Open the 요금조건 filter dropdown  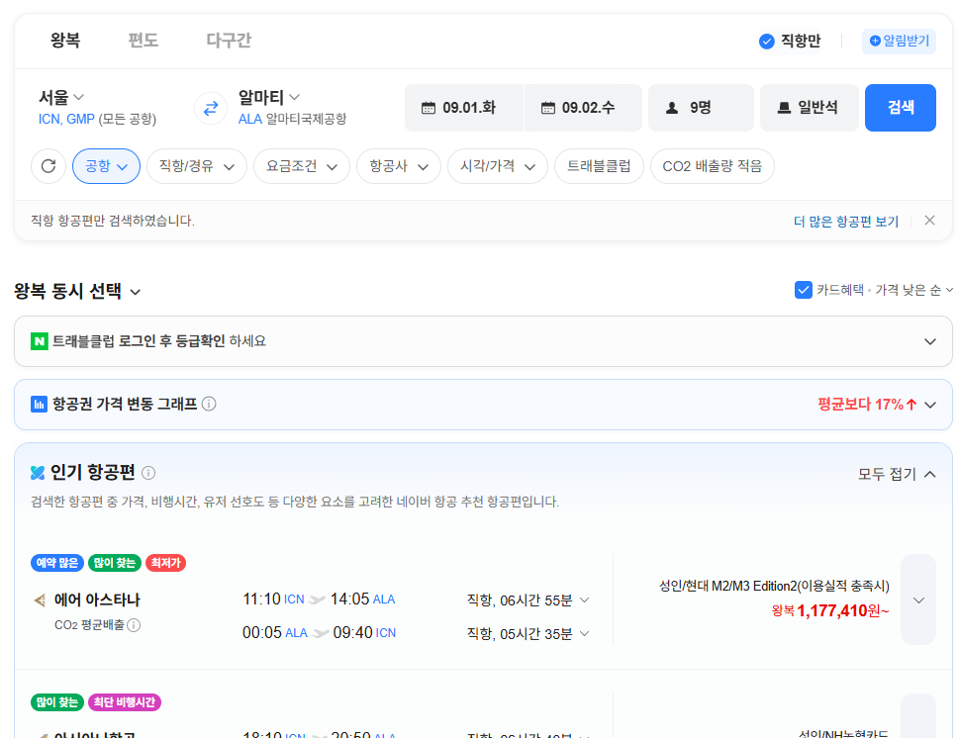point(302,166)
